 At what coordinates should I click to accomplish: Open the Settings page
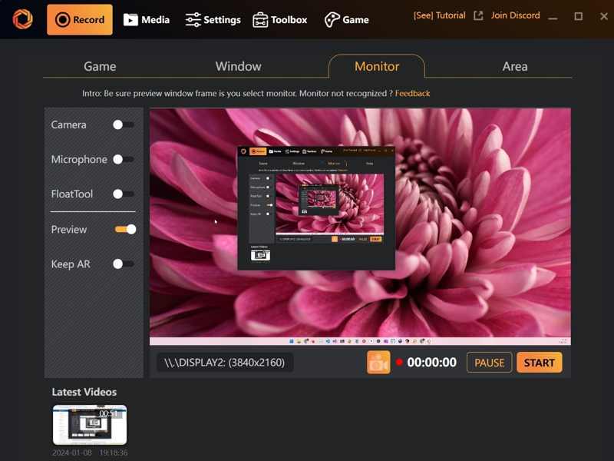click(213, 20)
